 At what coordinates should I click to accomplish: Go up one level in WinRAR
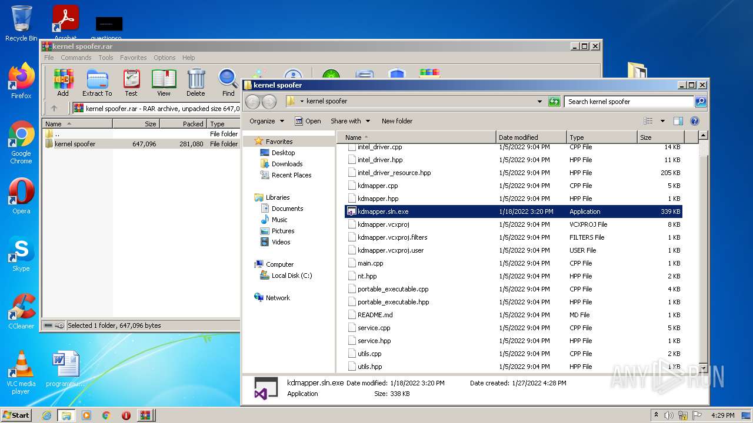pos(54,108)
